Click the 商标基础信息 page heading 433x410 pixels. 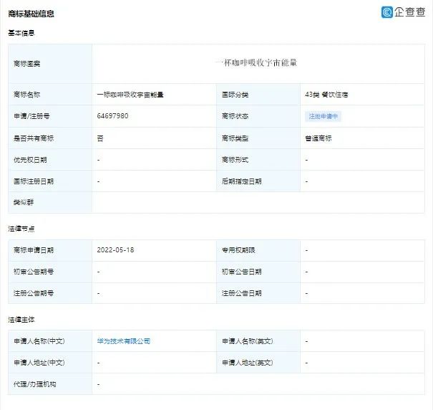click(31, 14)
